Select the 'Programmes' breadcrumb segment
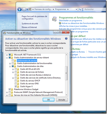107x114 pixels. (x=61, y=9)
